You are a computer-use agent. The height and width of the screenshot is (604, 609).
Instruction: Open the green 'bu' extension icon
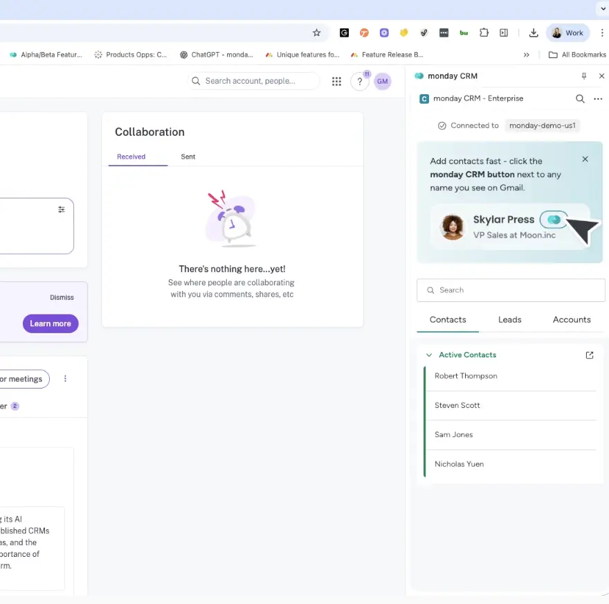(464, 33)
